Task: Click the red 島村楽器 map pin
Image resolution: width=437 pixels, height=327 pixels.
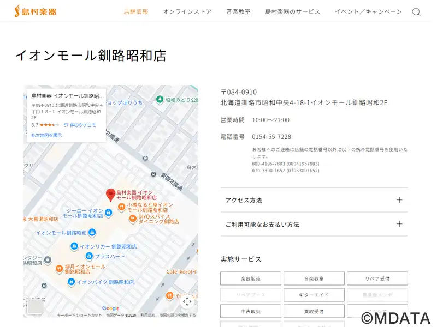Action: pos(111,195)
